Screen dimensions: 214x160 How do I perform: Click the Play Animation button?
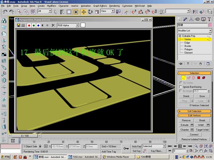point(180,146)
